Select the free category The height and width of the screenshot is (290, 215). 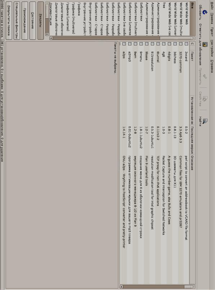click(x=164, y=19)
